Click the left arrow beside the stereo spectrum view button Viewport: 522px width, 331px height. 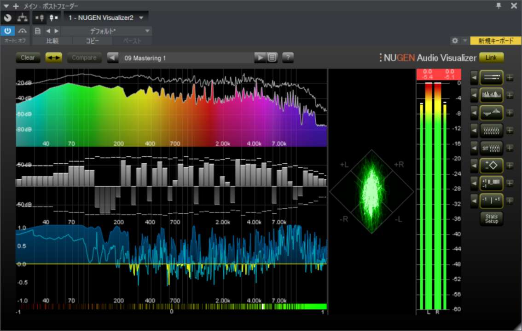[474, 113]
